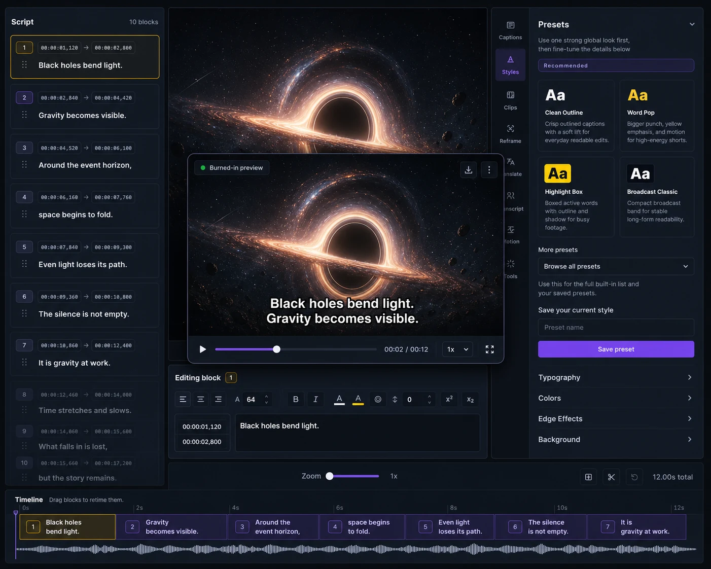Click block 2 start time 00:00:02,840

pos(59,98)
